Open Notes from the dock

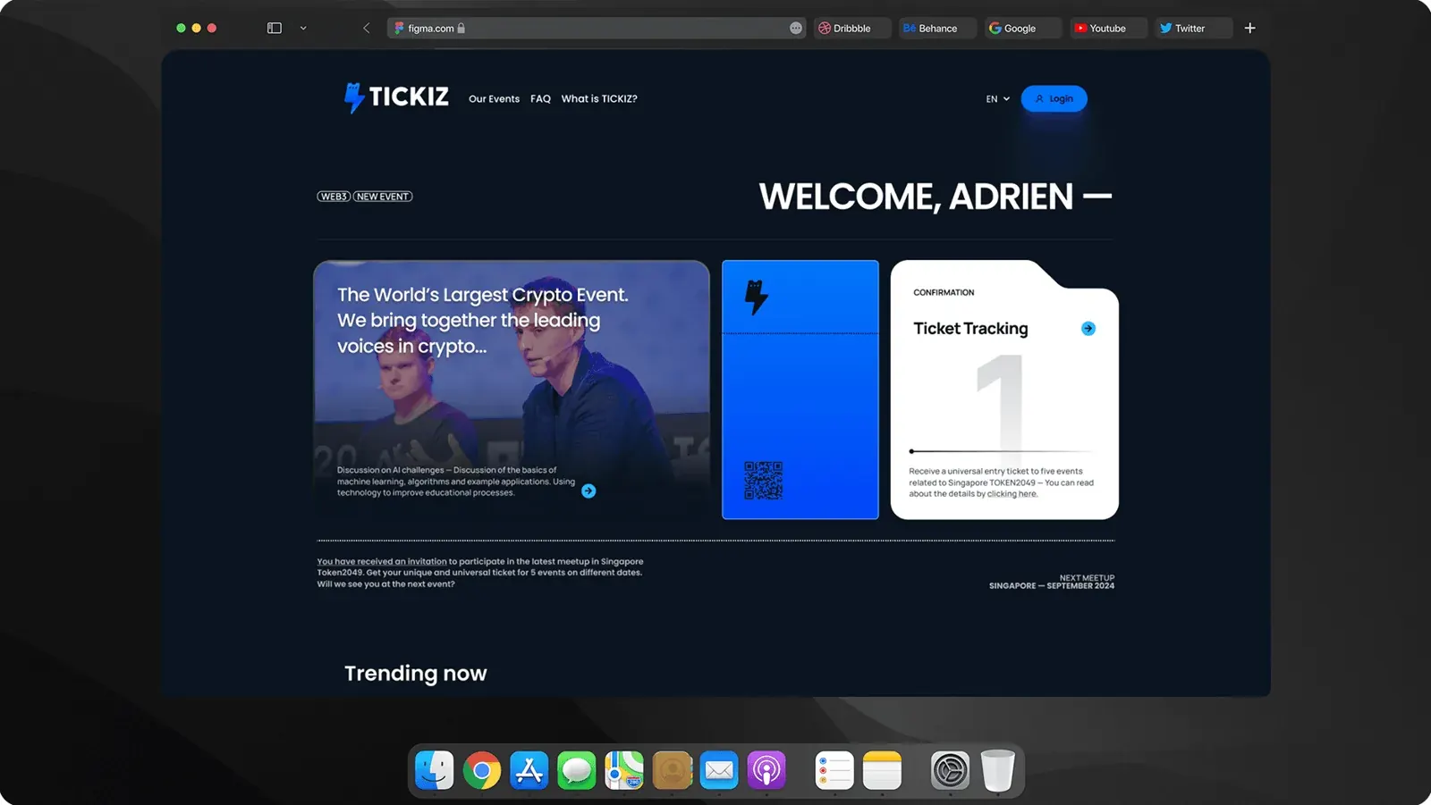click(882, 770)
